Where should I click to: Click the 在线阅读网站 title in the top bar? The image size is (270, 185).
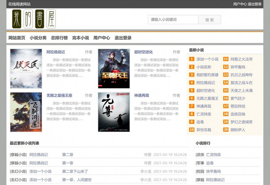19,4
